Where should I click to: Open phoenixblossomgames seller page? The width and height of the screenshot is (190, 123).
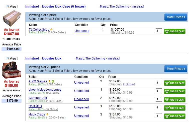[x=45, y=90]
